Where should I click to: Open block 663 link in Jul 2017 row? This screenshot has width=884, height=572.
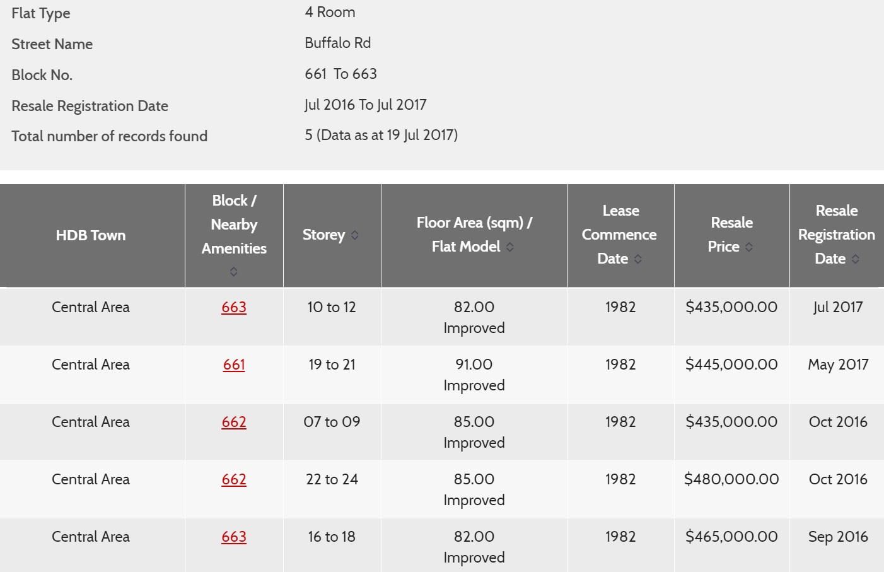[234, 307]
